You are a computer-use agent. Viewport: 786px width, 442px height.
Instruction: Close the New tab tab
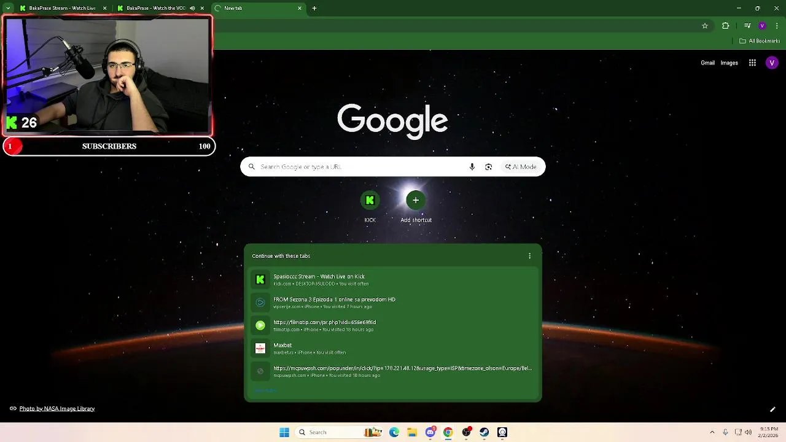click(300, 8)
